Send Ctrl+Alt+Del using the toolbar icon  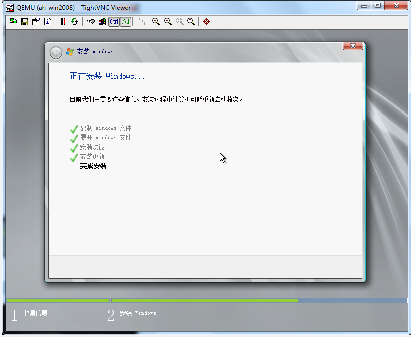pos(91,22)
